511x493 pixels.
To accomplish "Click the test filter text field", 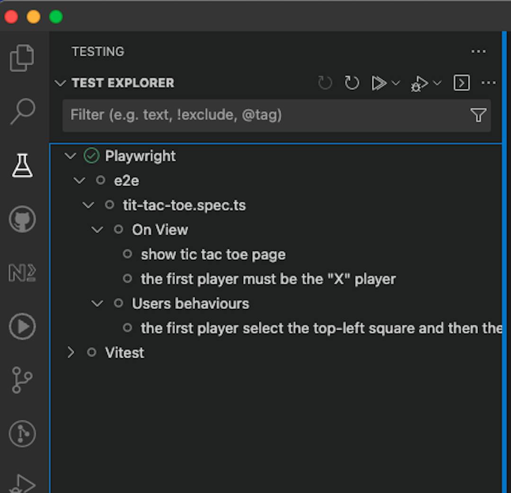I will 265,115.
